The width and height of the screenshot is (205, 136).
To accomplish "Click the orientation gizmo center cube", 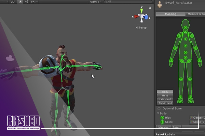I will 141,16.
